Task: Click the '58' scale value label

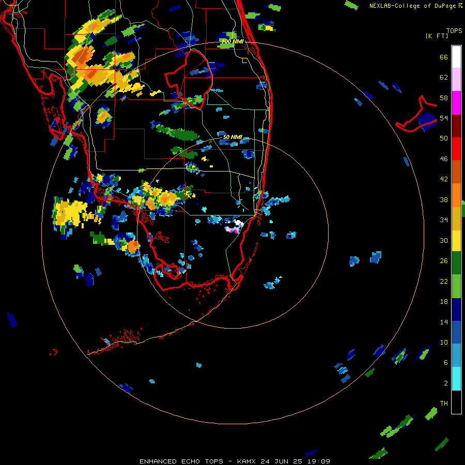Action: pyautogui.click(x=444, y=98)
